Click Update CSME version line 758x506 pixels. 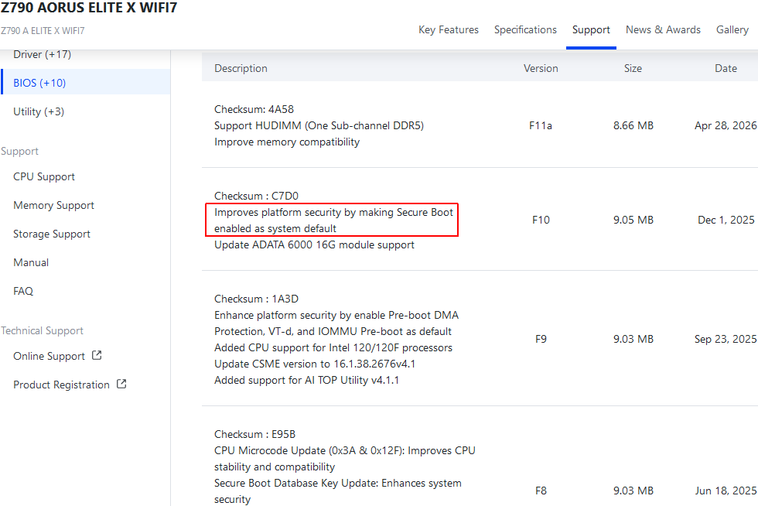(x=315, y=364)
